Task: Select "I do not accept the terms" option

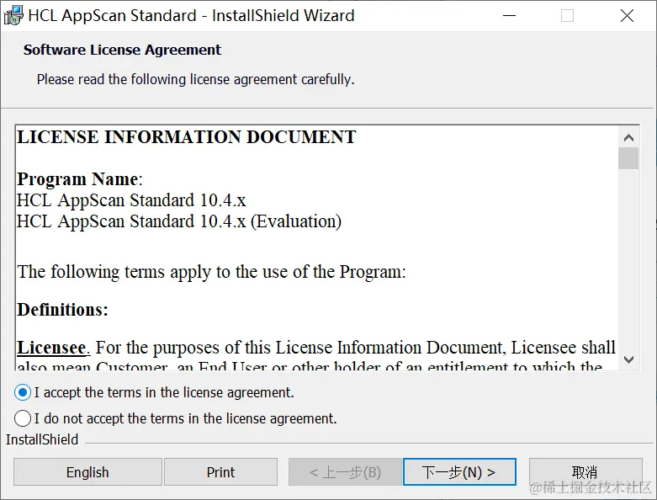Action: pos(23,418)
